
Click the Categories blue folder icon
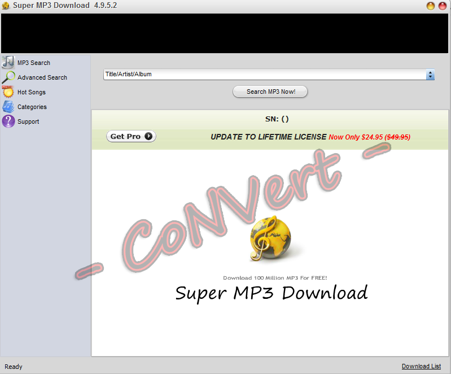click(8, 107)
